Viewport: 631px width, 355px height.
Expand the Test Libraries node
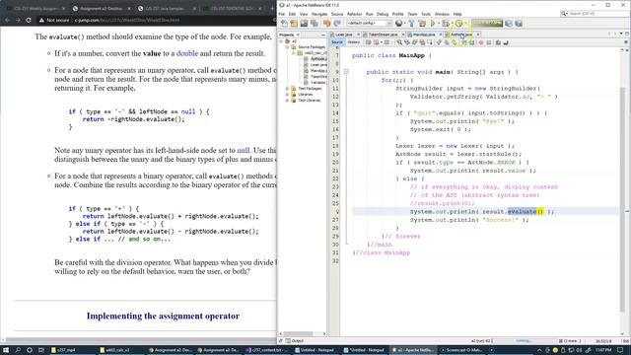[x=287, y=101]
